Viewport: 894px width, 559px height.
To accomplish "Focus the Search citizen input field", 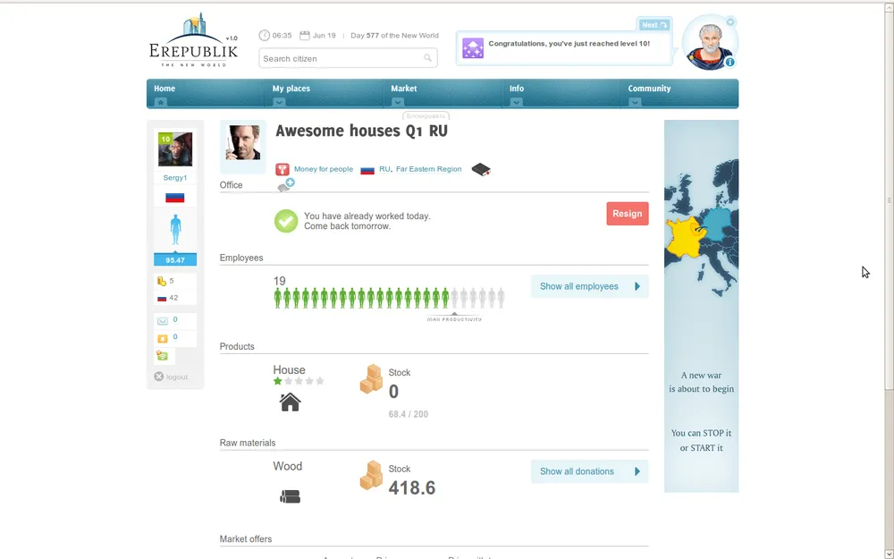I will coord(348,58).
